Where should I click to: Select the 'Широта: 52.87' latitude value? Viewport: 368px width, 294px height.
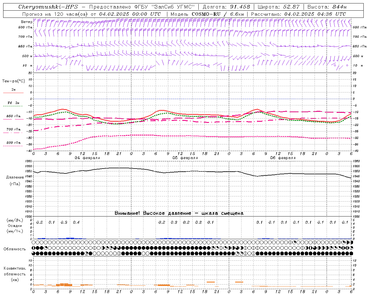[x=279, y=7]
